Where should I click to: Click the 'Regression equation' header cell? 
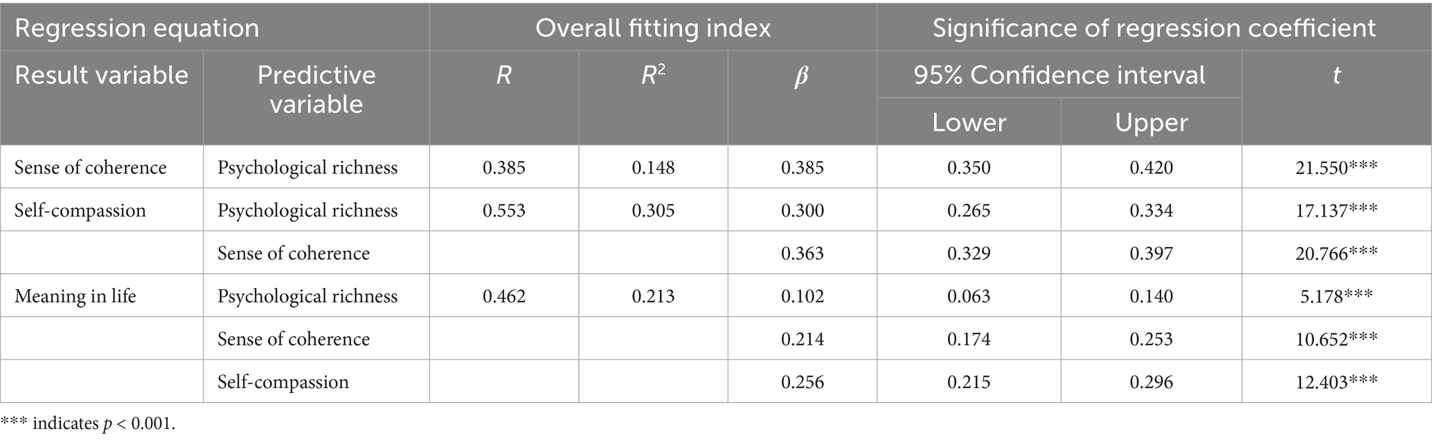coord(137,28)
